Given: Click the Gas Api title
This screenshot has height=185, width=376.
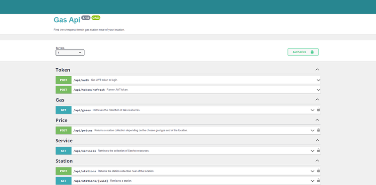Looking at the screenshot, I should click(67, 20).
